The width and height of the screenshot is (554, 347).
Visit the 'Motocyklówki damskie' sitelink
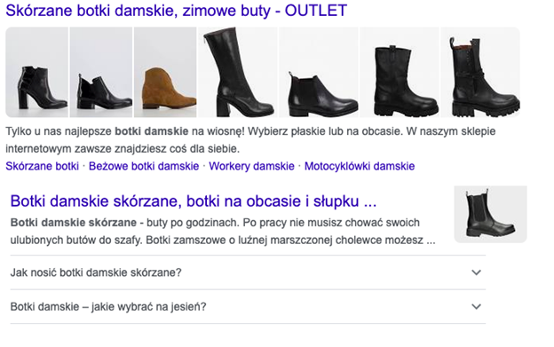(x=360, y=166)
